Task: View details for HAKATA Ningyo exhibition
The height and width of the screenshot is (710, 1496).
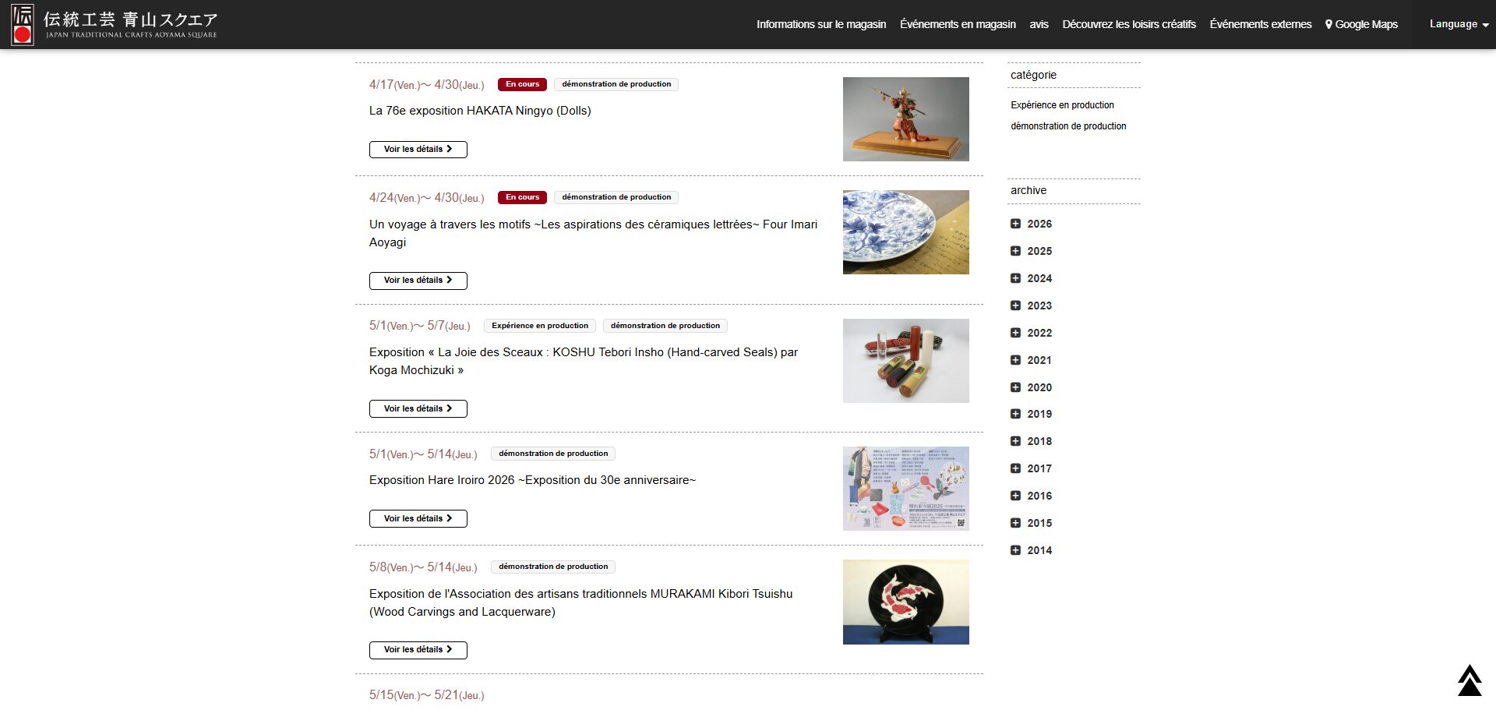Action: [x=418, y=150]
